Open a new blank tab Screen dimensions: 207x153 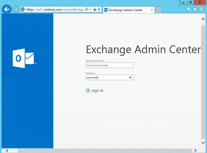pyautogui.click(x=158, y=10)
